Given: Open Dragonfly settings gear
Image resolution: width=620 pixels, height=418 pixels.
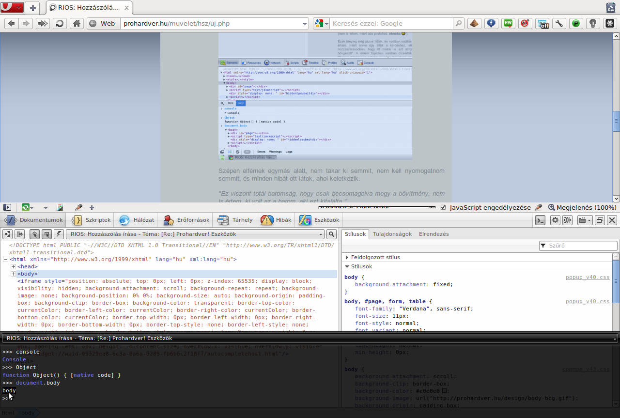Looking at the screenshot, I should (x=555, y=220).
